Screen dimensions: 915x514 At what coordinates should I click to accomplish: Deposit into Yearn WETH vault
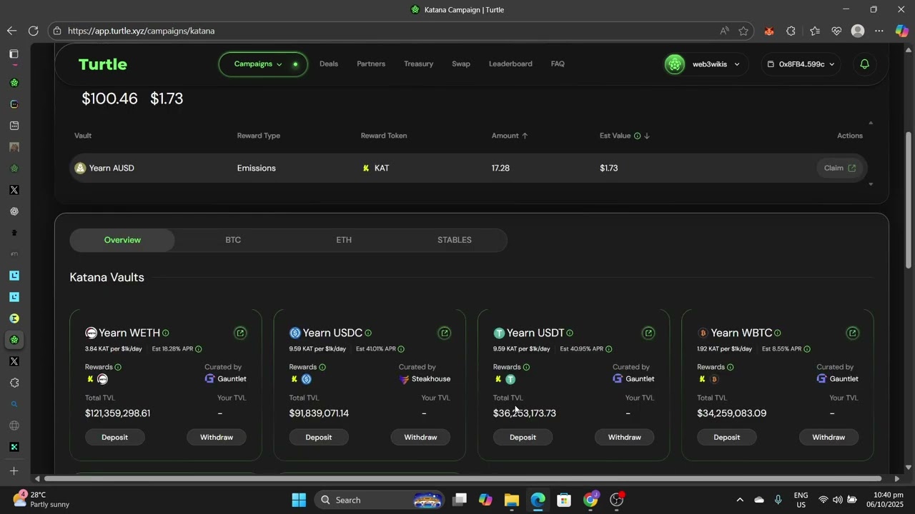click(114, 437)
